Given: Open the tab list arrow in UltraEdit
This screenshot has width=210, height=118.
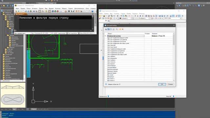Looking at the screenshot, I should [x=93, y=14].
